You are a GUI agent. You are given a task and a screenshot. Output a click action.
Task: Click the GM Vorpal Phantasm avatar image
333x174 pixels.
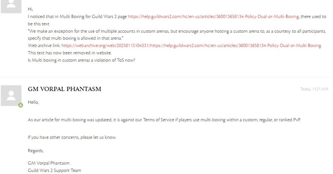pyautogui.click(x=11, y=96)
